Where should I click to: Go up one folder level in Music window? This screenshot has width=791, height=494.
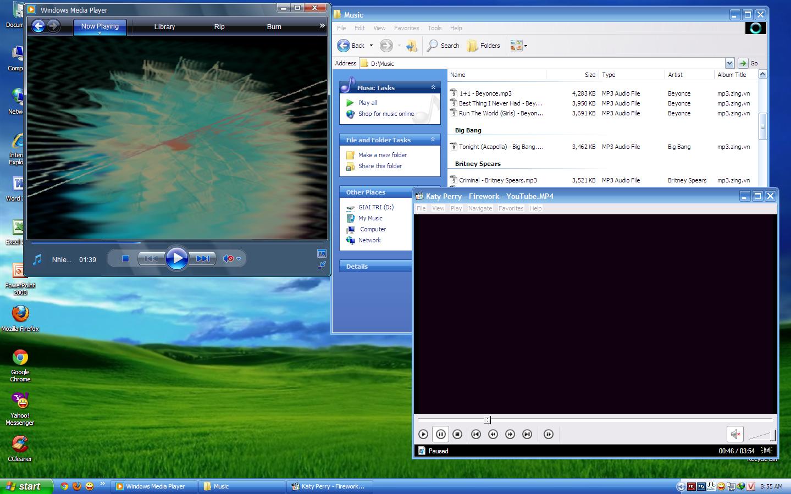[412, 46]
